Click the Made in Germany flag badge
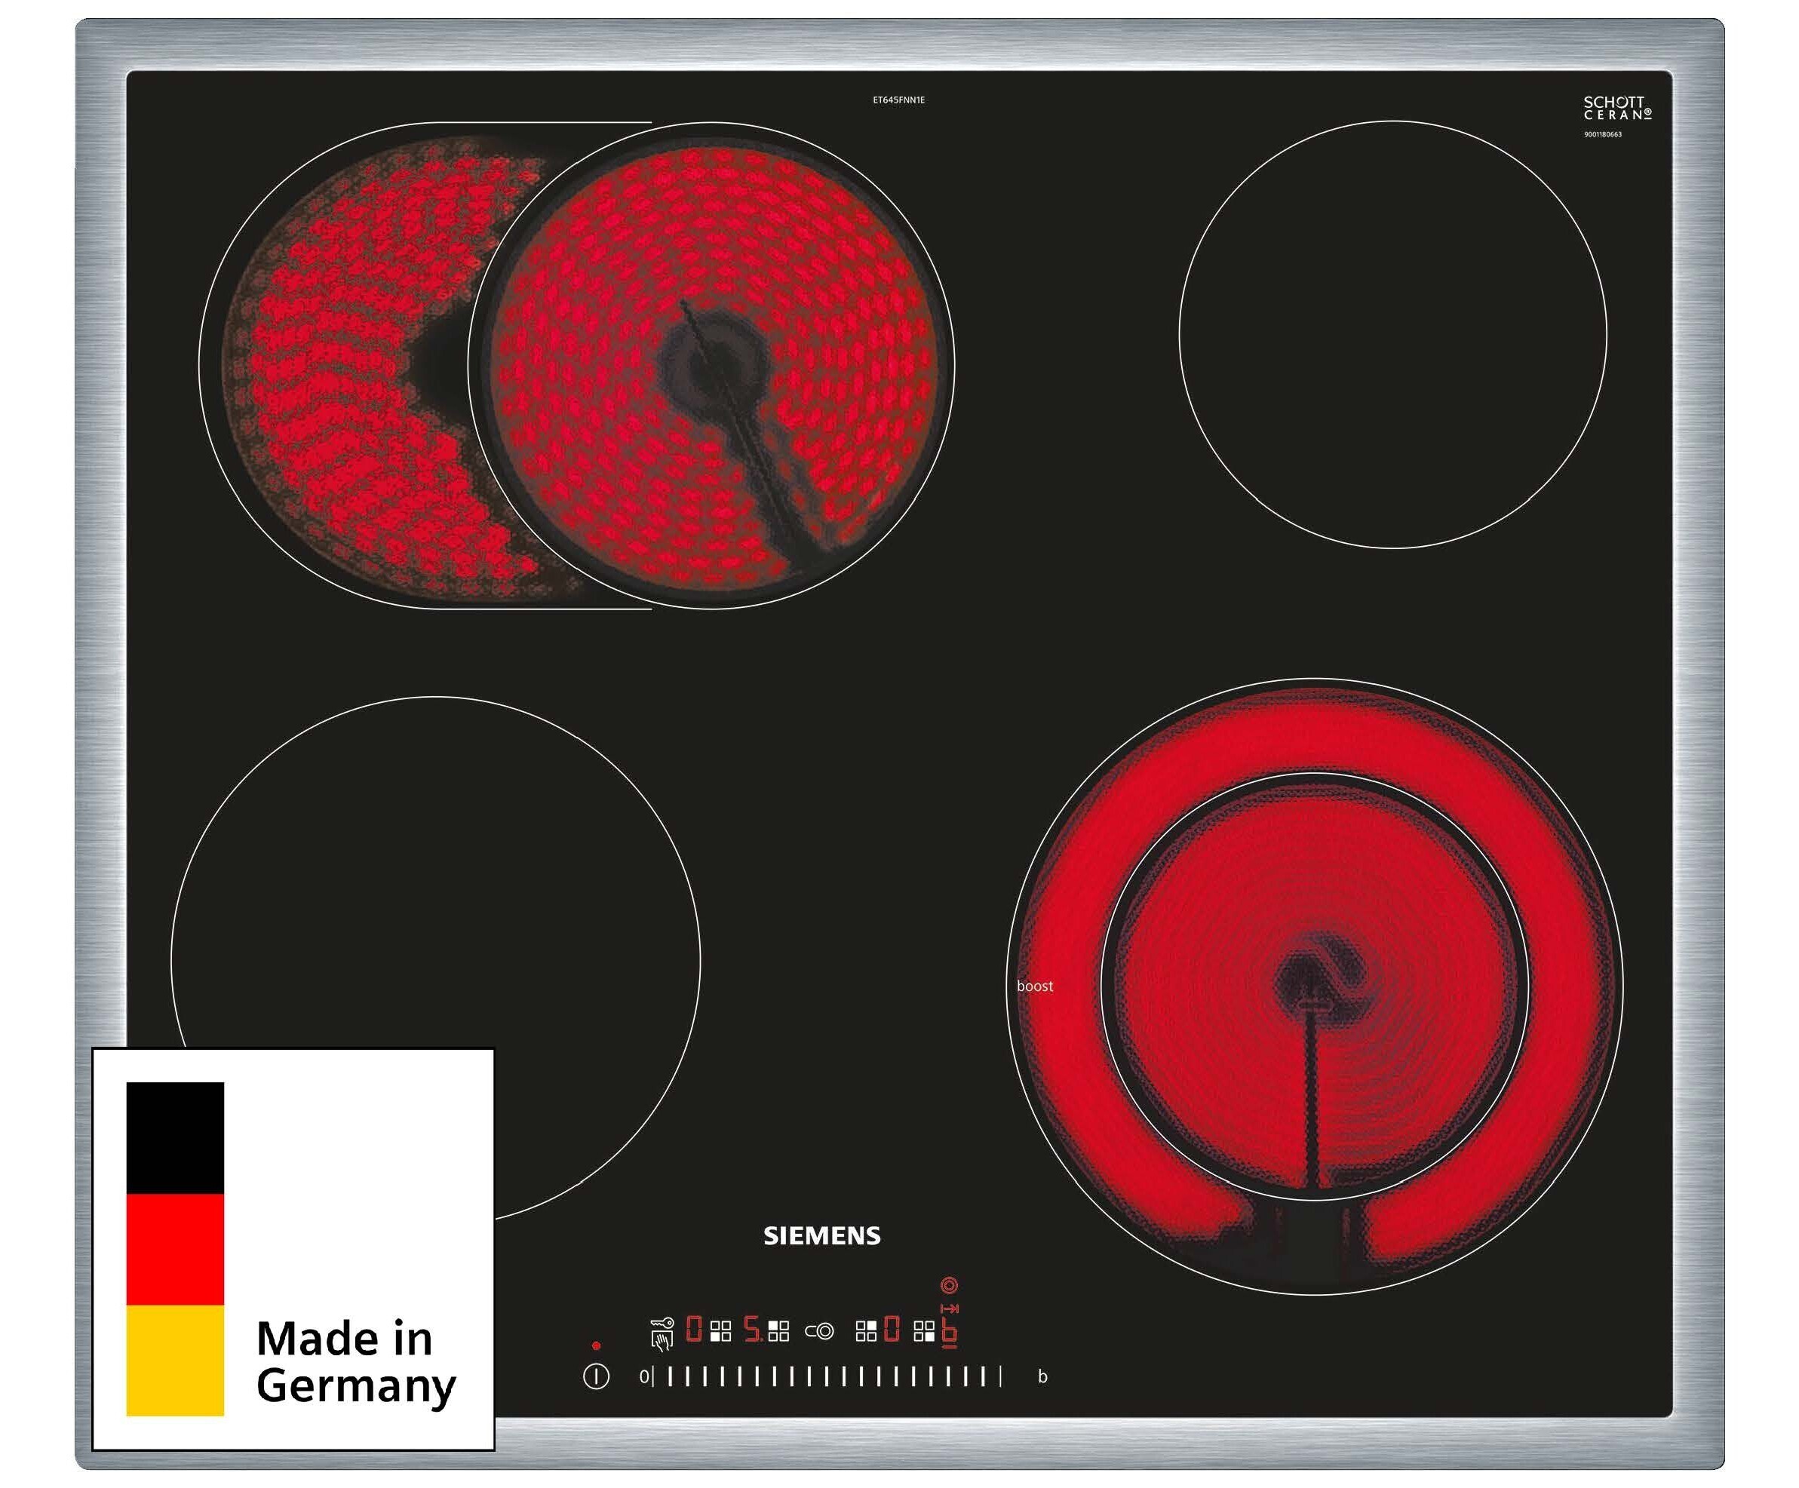Viewport: 1799px width, 1488px height. tap(293, 1248)
